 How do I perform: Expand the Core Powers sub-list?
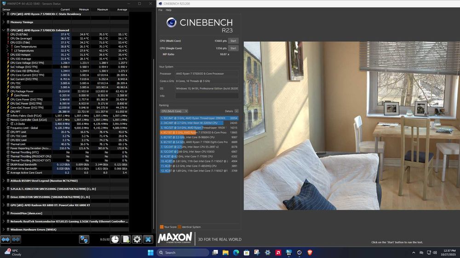tap(8, 95)
